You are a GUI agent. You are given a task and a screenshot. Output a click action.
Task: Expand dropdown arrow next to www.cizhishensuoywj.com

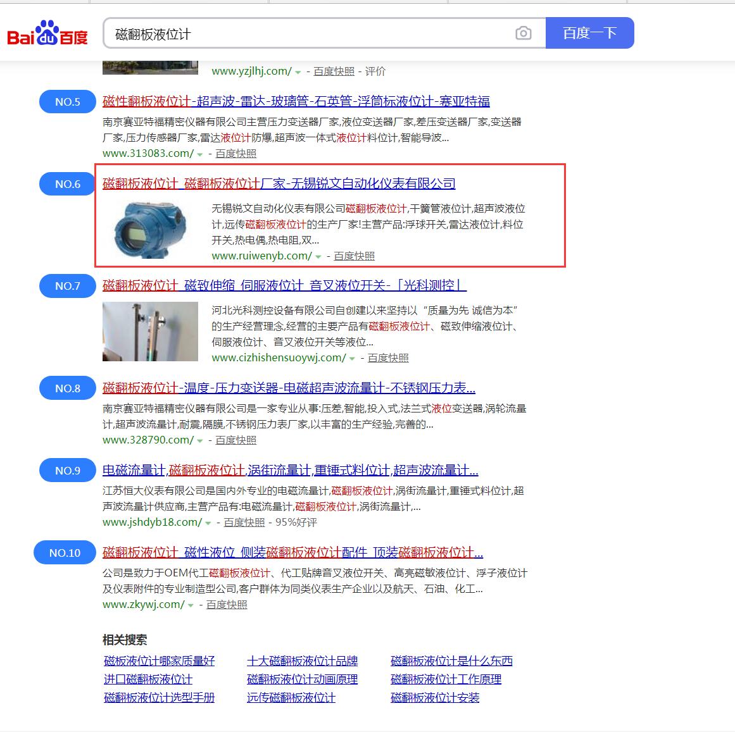point(353,359)
